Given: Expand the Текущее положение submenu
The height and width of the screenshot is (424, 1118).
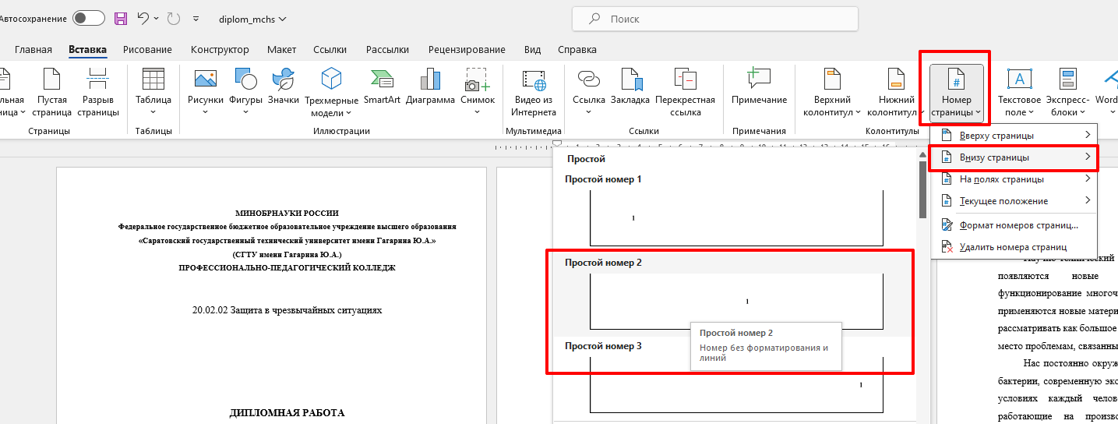Looking at the screenshot, I should point(1014,201).
